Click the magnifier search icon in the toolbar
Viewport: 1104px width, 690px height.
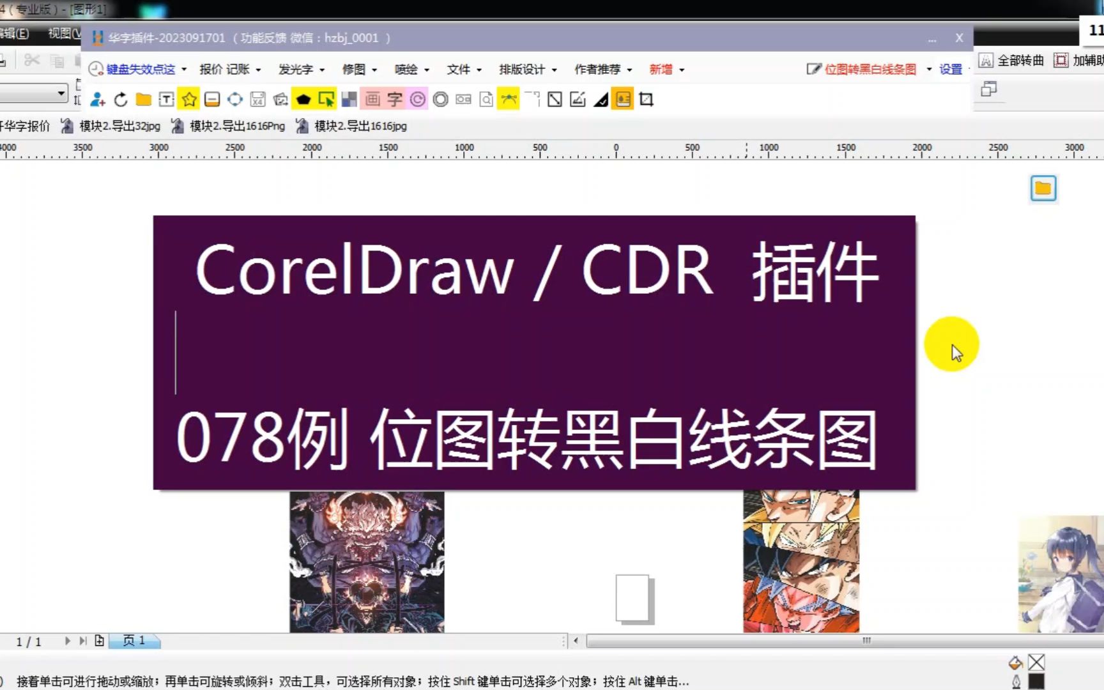coord(486,99)
